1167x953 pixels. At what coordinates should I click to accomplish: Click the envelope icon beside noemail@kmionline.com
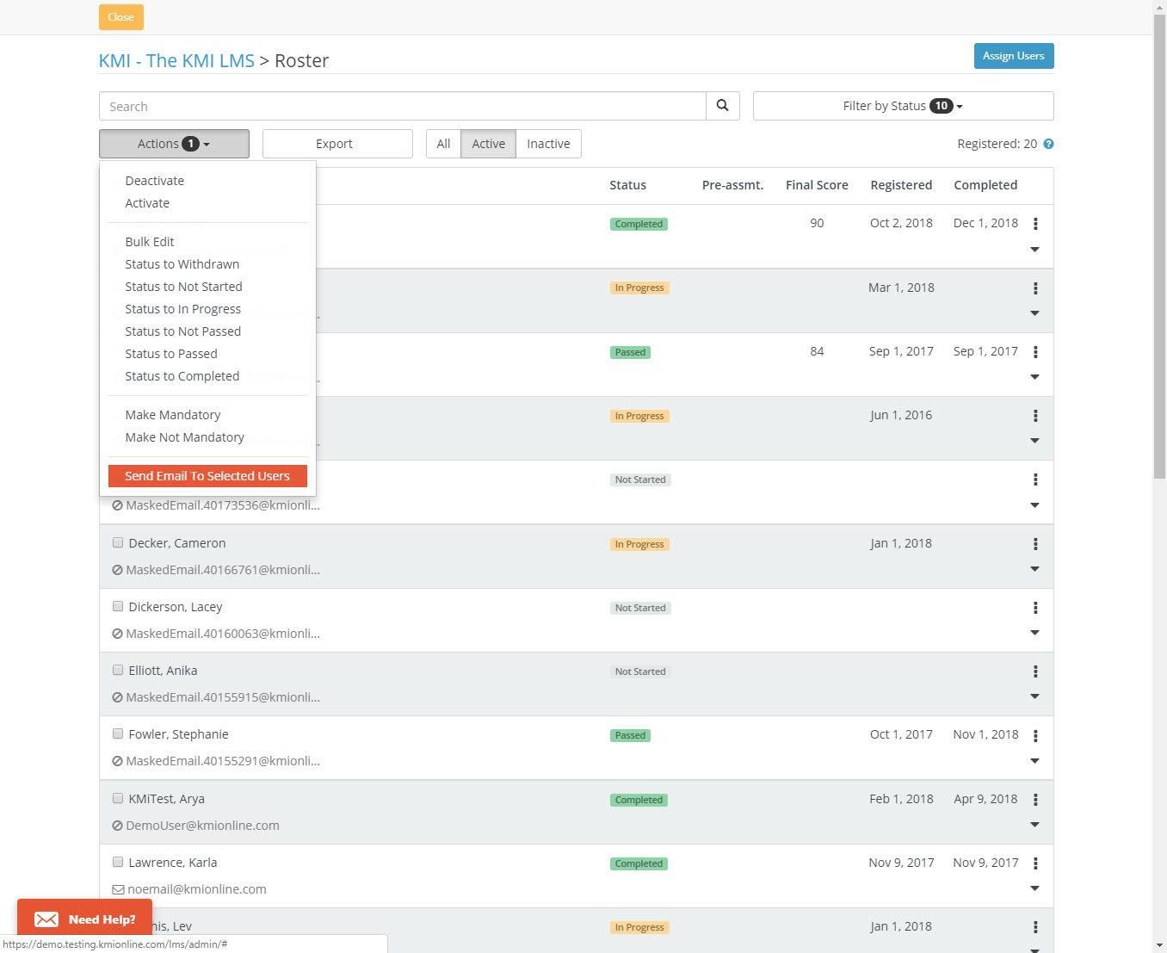pos(118,889)
